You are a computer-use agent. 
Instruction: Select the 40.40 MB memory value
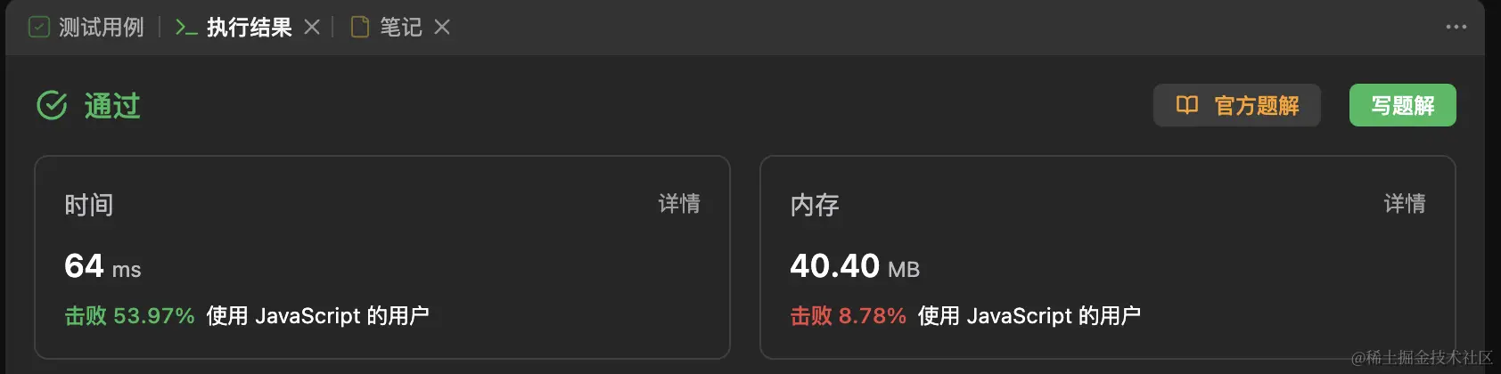point(855,265)
